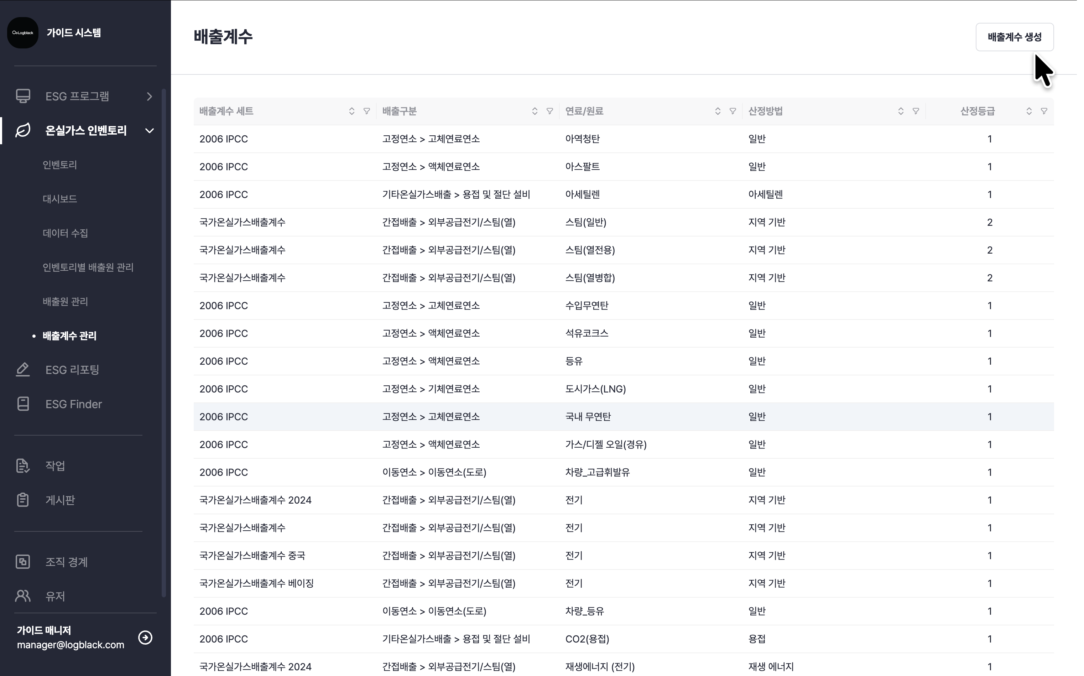Screen dimensions: 1084x676
Task: Open 인벤토리별 배출원 관리 link
Action: pyautogui.click(x=88, y=267)
